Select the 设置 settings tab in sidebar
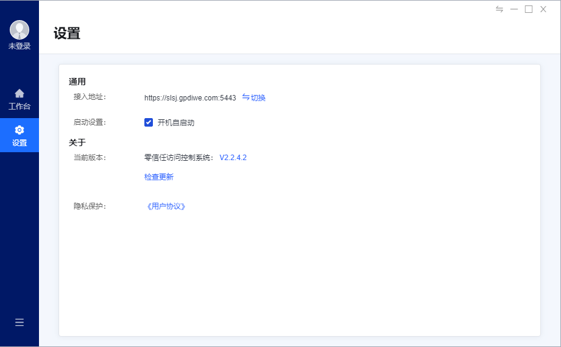Viewport: 561px width, 347px height. (x=19, y=135)
